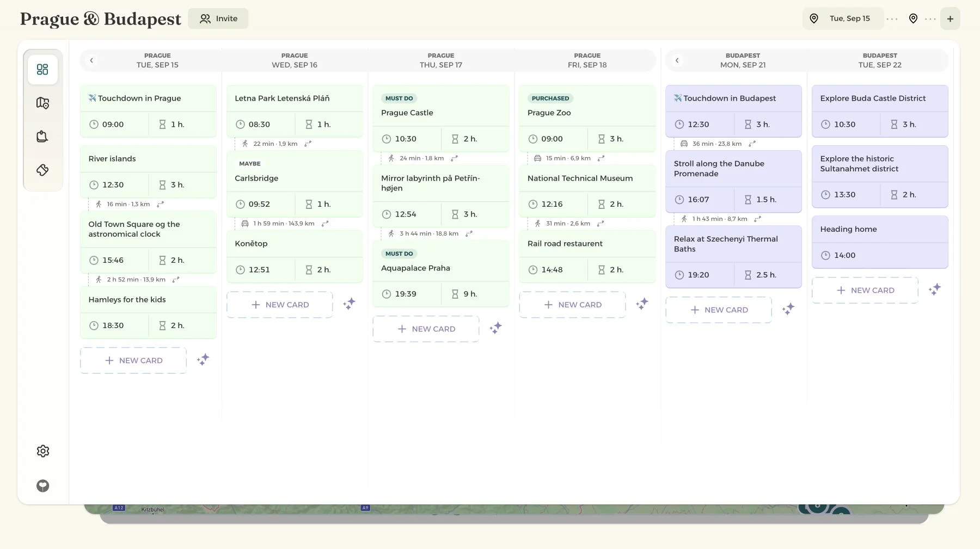
Task: Collapse Prague section with left chevron
Action: click(91, 60)
